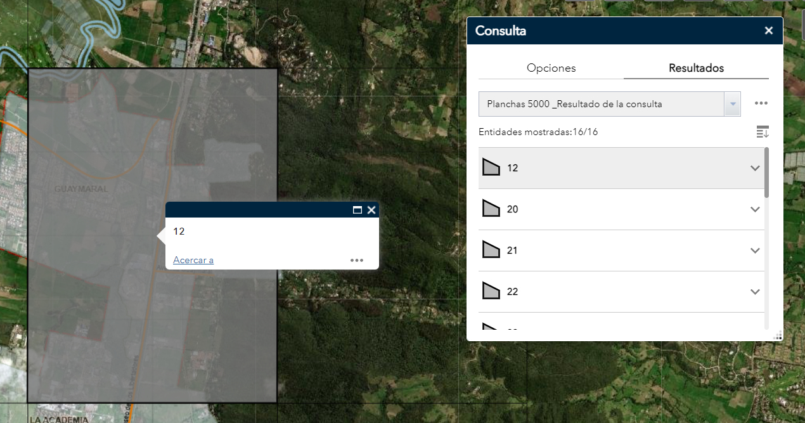Click the Acercar a link in popup

(193, 260)
